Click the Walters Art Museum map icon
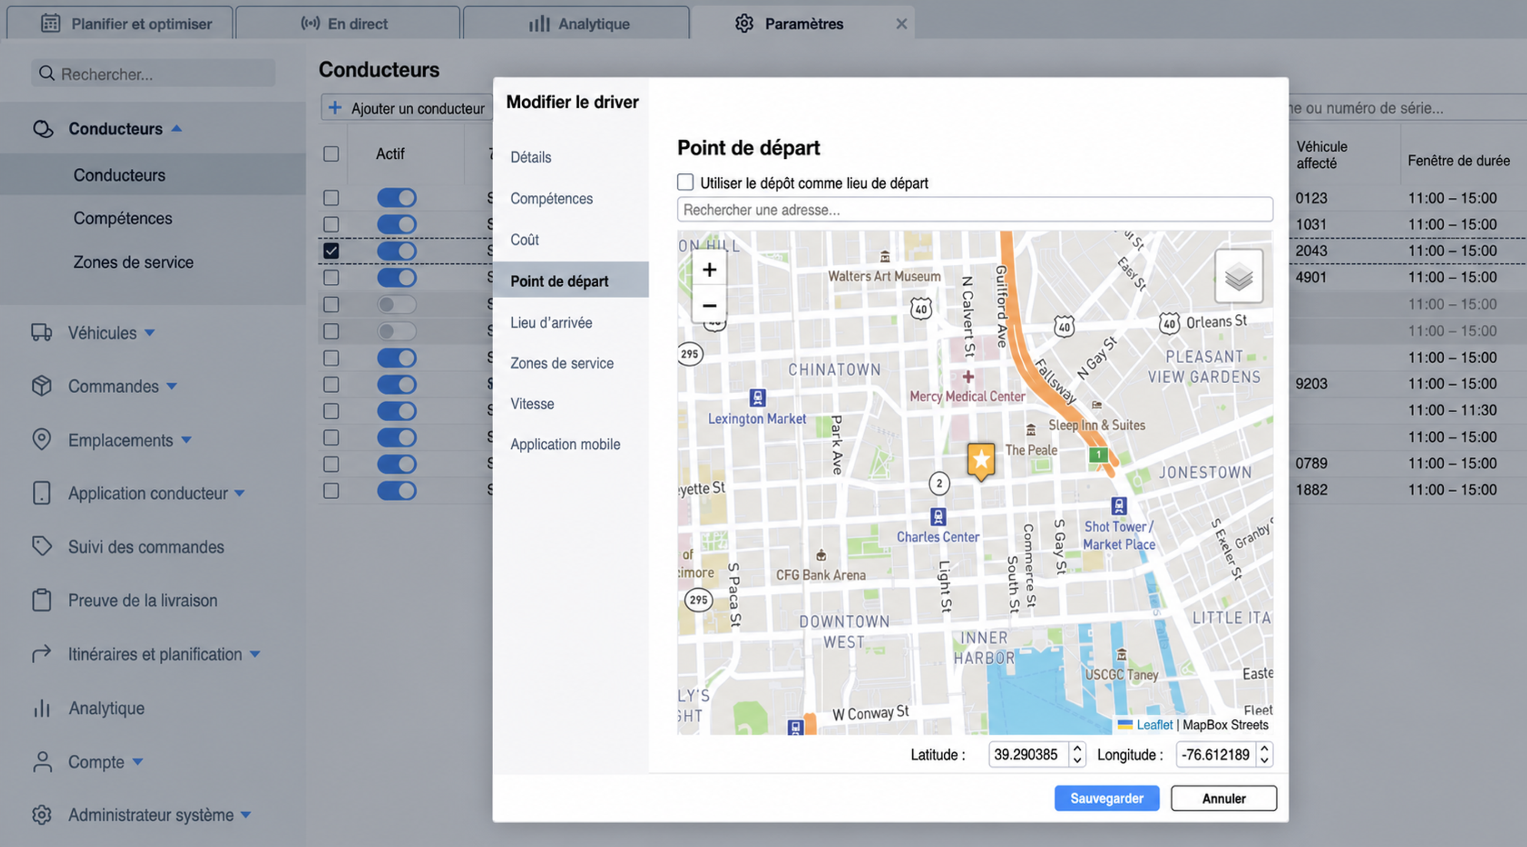Screen dimensions: 1527x847 tap(884, 257)
